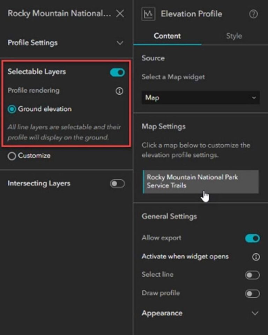Turn off the Selectable Layers toggle
The width and height of the screenshot is (268, 335).
tap(117, 72)
